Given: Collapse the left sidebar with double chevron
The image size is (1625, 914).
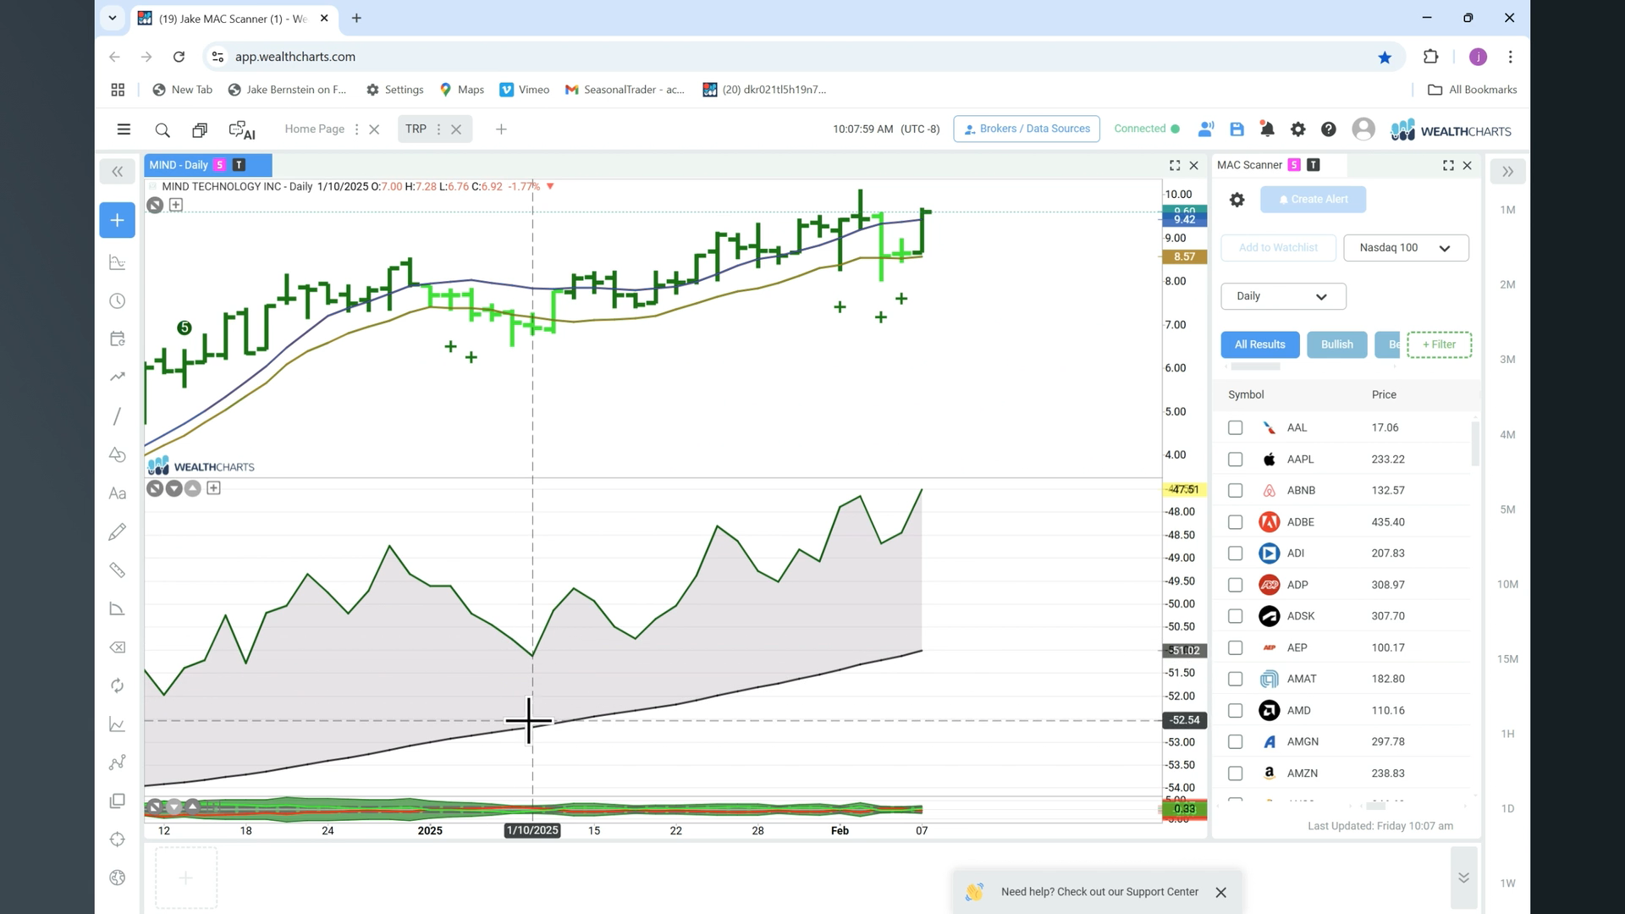Looking at the screenshot, I should tap(117, 172).
